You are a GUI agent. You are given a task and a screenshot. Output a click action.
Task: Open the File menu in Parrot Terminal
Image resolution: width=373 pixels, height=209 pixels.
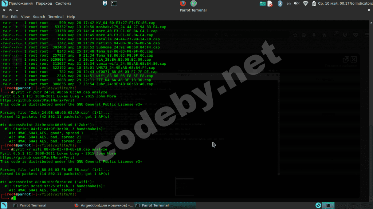click(x=4, y=17)
